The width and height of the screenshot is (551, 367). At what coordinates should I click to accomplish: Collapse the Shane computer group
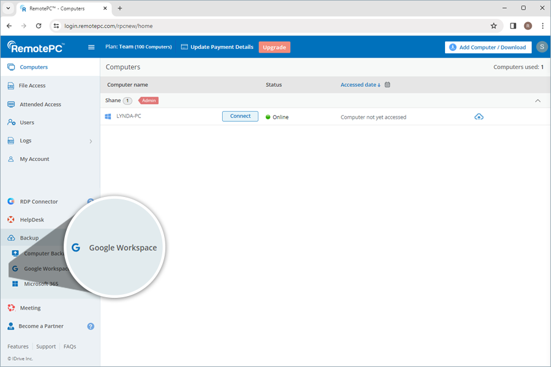tap(538, 100)
